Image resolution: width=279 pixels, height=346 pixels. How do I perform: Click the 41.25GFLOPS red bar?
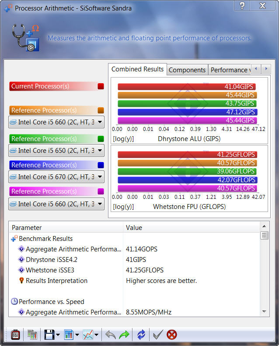coord(187,155)
